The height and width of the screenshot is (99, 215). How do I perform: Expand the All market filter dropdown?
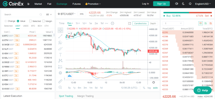49,15
